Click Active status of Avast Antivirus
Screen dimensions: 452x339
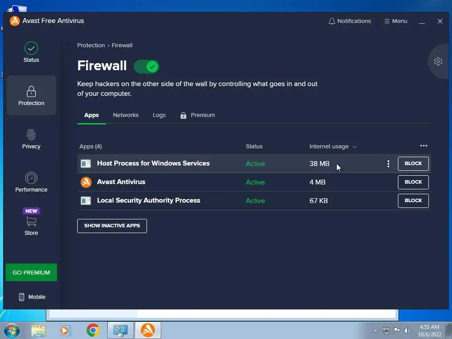point(255,182)
